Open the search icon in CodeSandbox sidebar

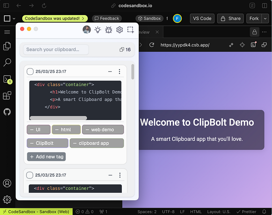[x=7, y=62]
